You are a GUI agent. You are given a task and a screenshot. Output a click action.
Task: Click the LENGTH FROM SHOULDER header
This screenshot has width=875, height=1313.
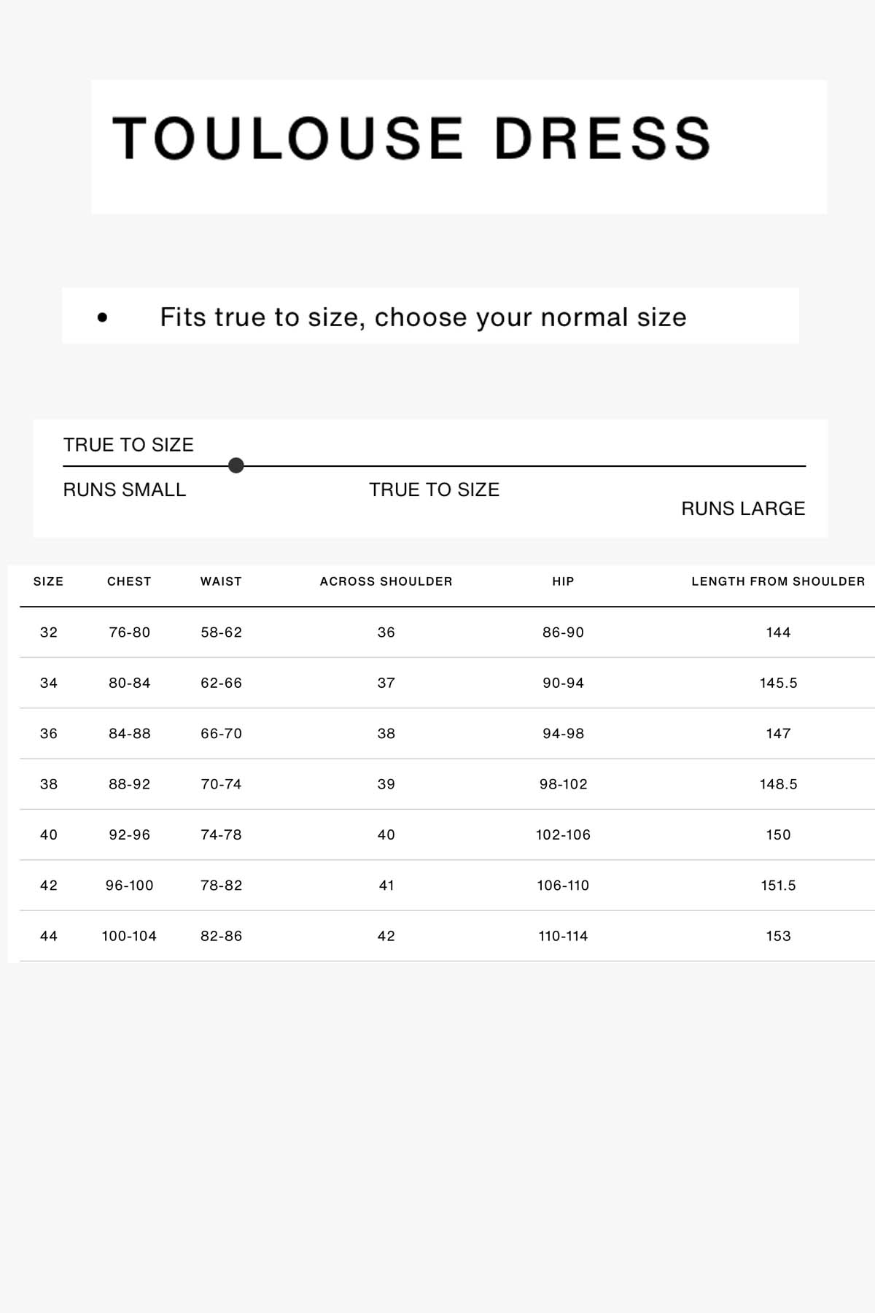[x=778, y=581]
